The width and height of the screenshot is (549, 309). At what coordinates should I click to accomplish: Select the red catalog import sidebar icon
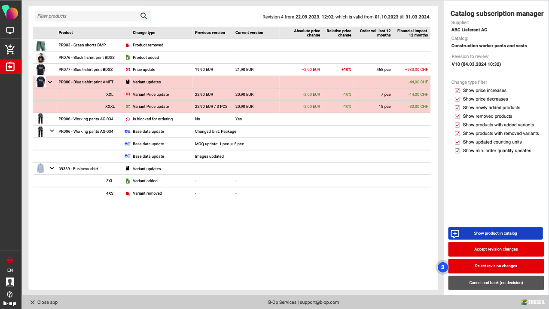coord(10,67)
